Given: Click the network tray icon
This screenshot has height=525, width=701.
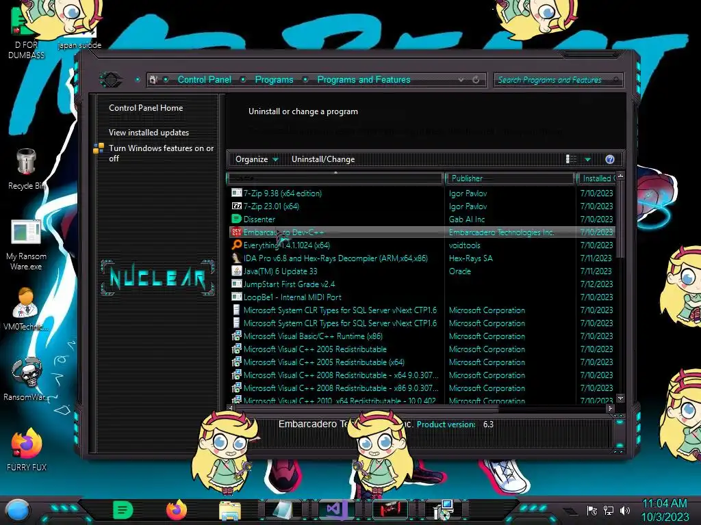Looking at the screenshot, I should coord(609,510).
